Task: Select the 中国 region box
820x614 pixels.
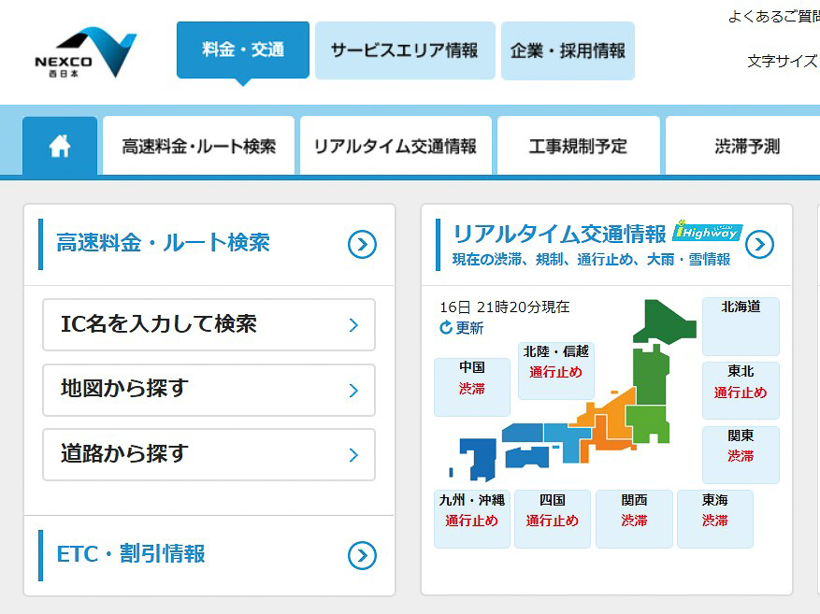Action: pos(471,387)
